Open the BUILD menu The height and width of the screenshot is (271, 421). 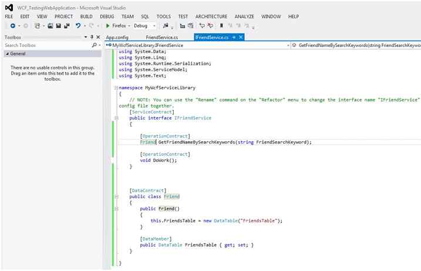(x=86, y=16)
